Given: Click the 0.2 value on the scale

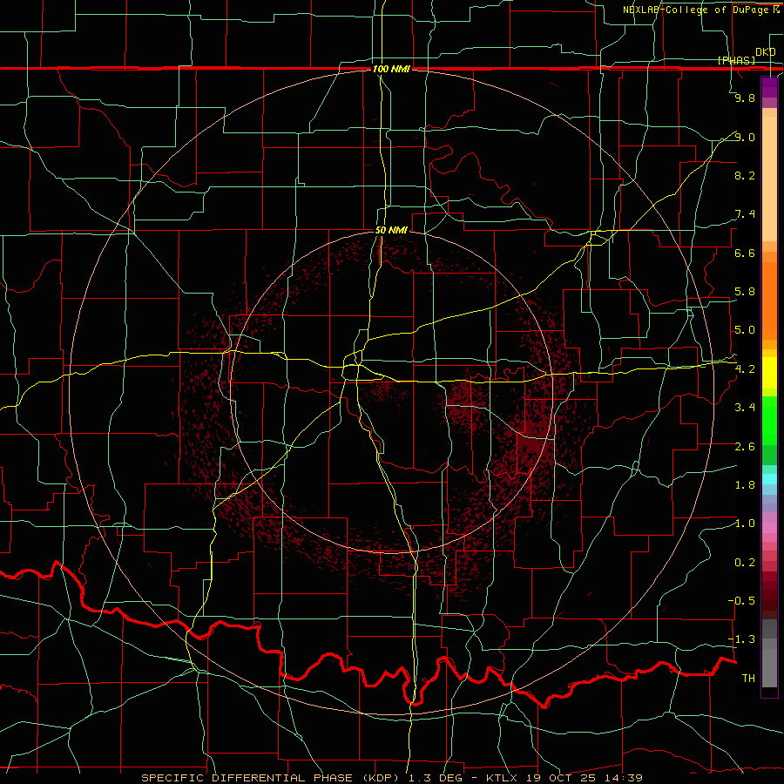Looking at the screenshot, I should [x=745, y=563].
